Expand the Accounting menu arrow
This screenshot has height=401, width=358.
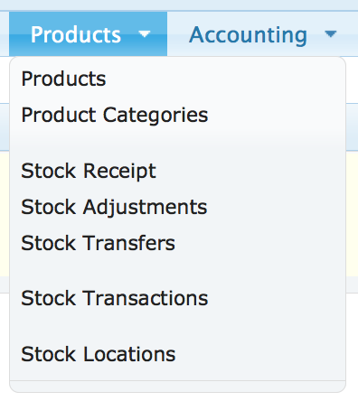click(x=331, y=33)
